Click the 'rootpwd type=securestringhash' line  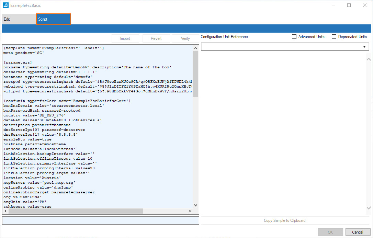(x=98, y=82)
